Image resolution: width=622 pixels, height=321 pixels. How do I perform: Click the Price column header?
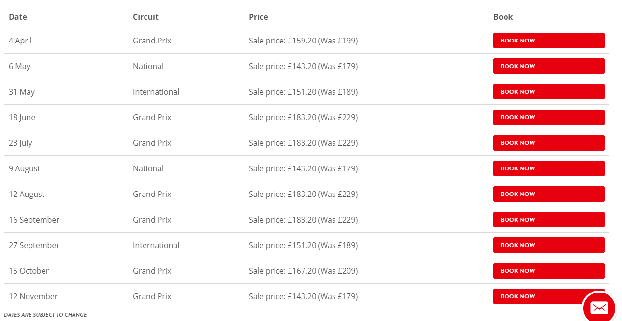259,17
